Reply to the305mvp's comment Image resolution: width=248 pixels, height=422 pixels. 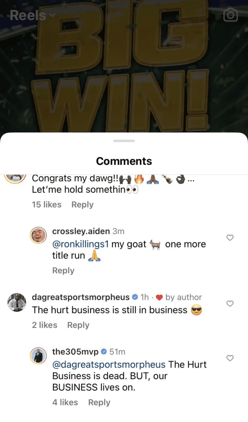(x=99, y=402)
